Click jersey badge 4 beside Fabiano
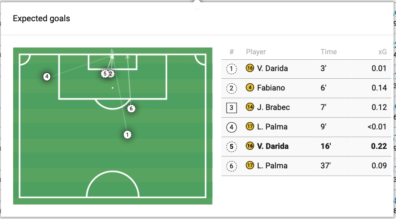This screenshot has width=396, height=219. pyautogui.click(x=250, y=88)
